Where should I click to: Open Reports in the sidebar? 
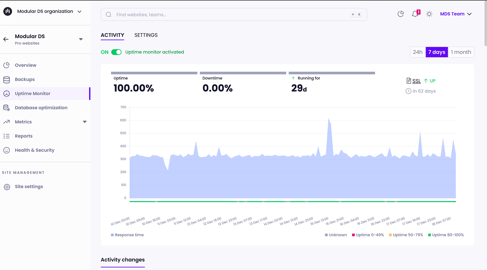(x=24, y=136)
